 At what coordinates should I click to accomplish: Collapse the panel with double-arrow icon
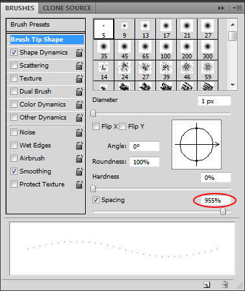tap(221, 8)
